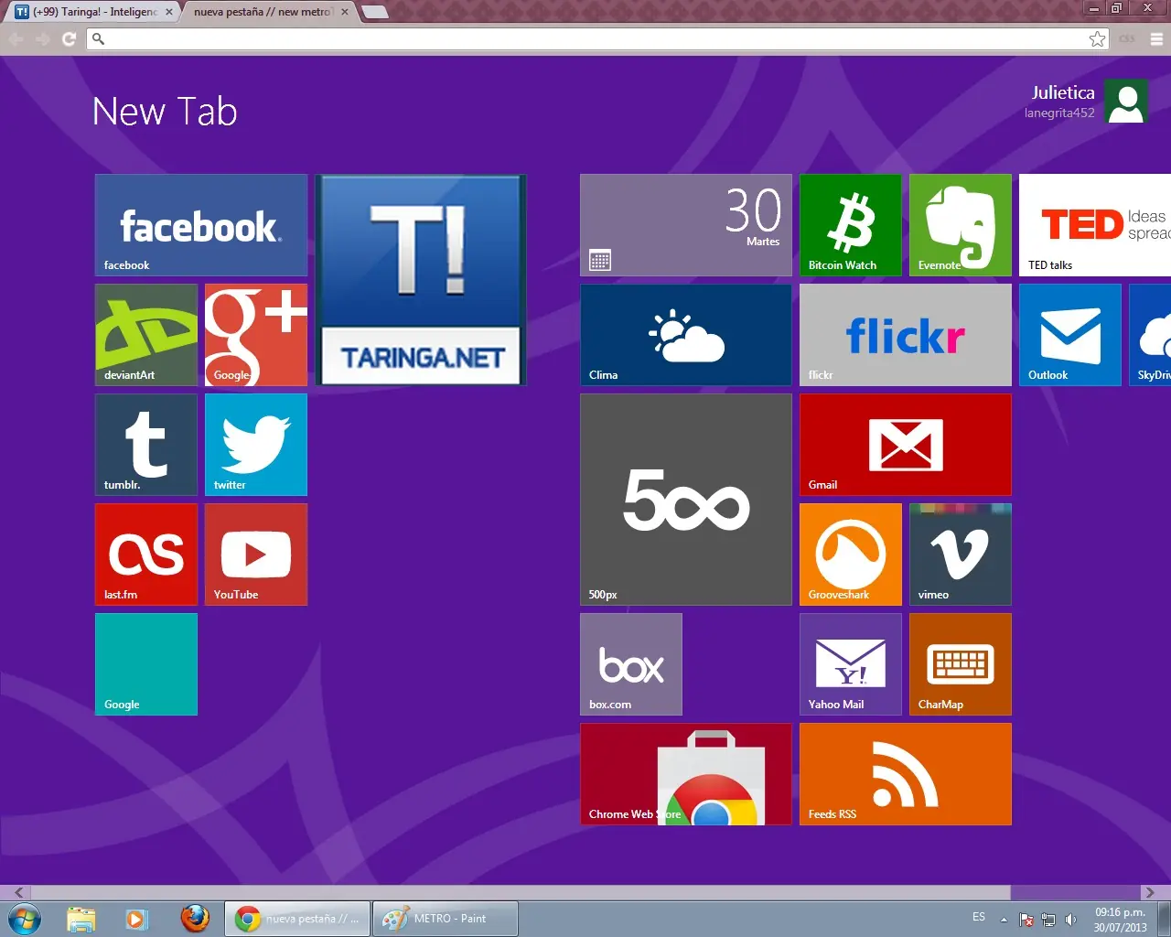Open the Bitcoin Watch tile
Image resolution: width=1171 pixels, height=937 pixels.
click(851, 225)
